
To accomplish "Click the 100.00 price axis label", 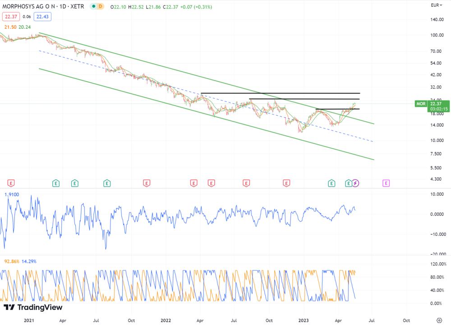I will (437, 35).
